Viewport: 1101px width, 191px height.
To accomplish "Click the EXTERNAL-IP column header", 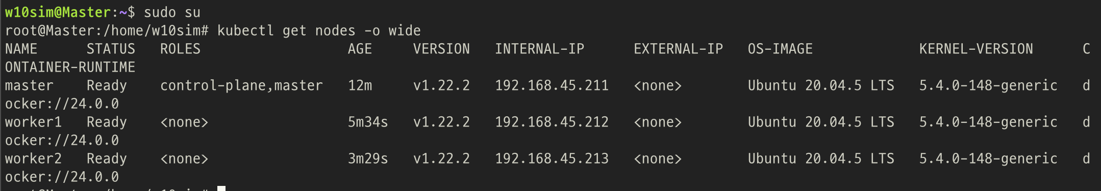I will coord(678,49).
